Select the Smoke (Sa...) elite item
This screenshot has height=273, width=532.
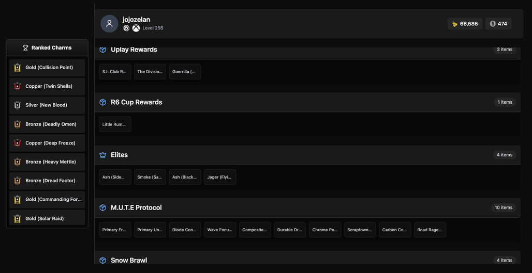pos(150,177)
